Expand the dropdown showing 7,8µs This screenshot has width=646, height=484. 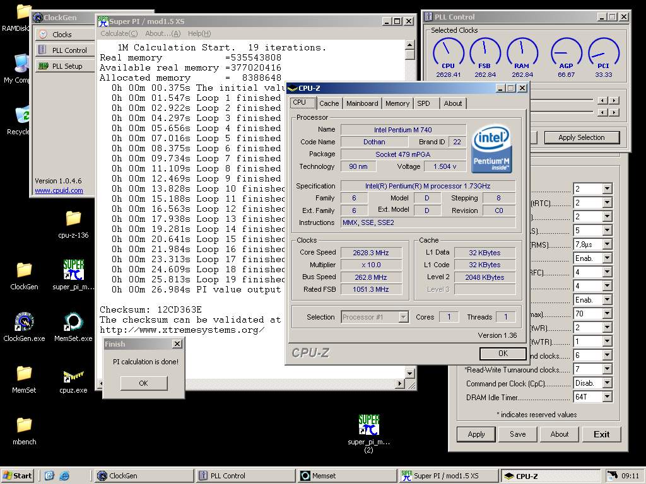coord(607,245)
